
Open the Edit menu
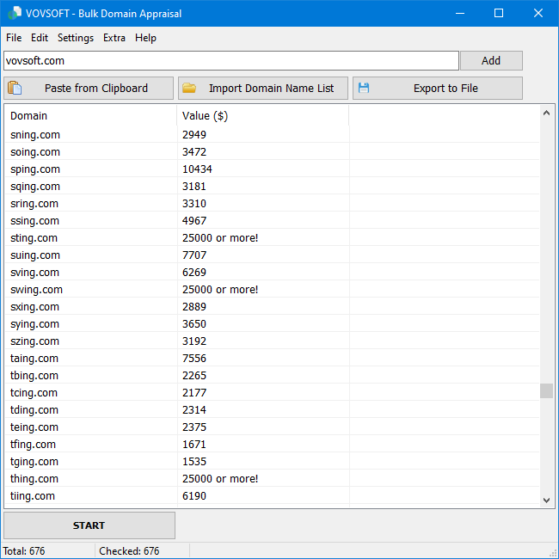click(x=40, y=38)
